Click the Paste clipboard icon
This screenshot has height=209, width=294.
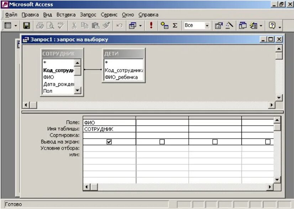(95, 26)
